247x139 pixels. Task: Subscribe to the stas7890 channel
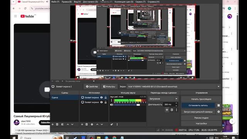click(45, 122)
